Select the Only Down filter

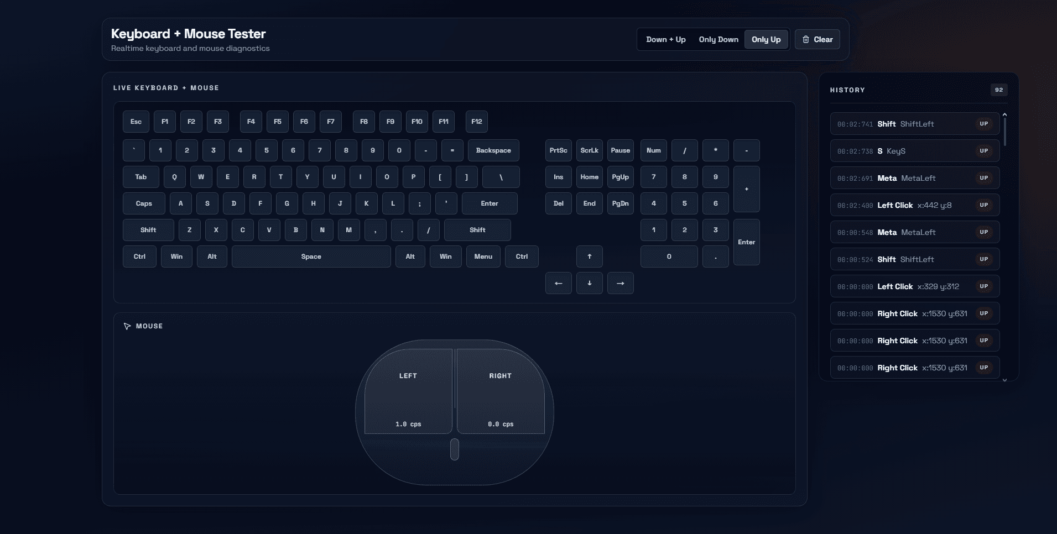coord(718,39)
